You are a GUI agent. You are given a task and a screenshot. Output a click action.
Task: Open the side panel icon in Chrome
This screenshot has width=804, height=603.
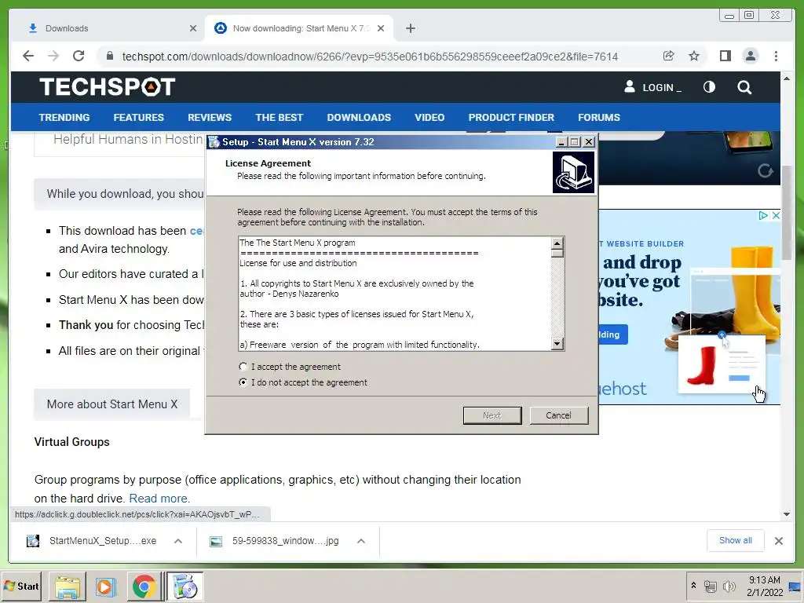pos(725,56)
